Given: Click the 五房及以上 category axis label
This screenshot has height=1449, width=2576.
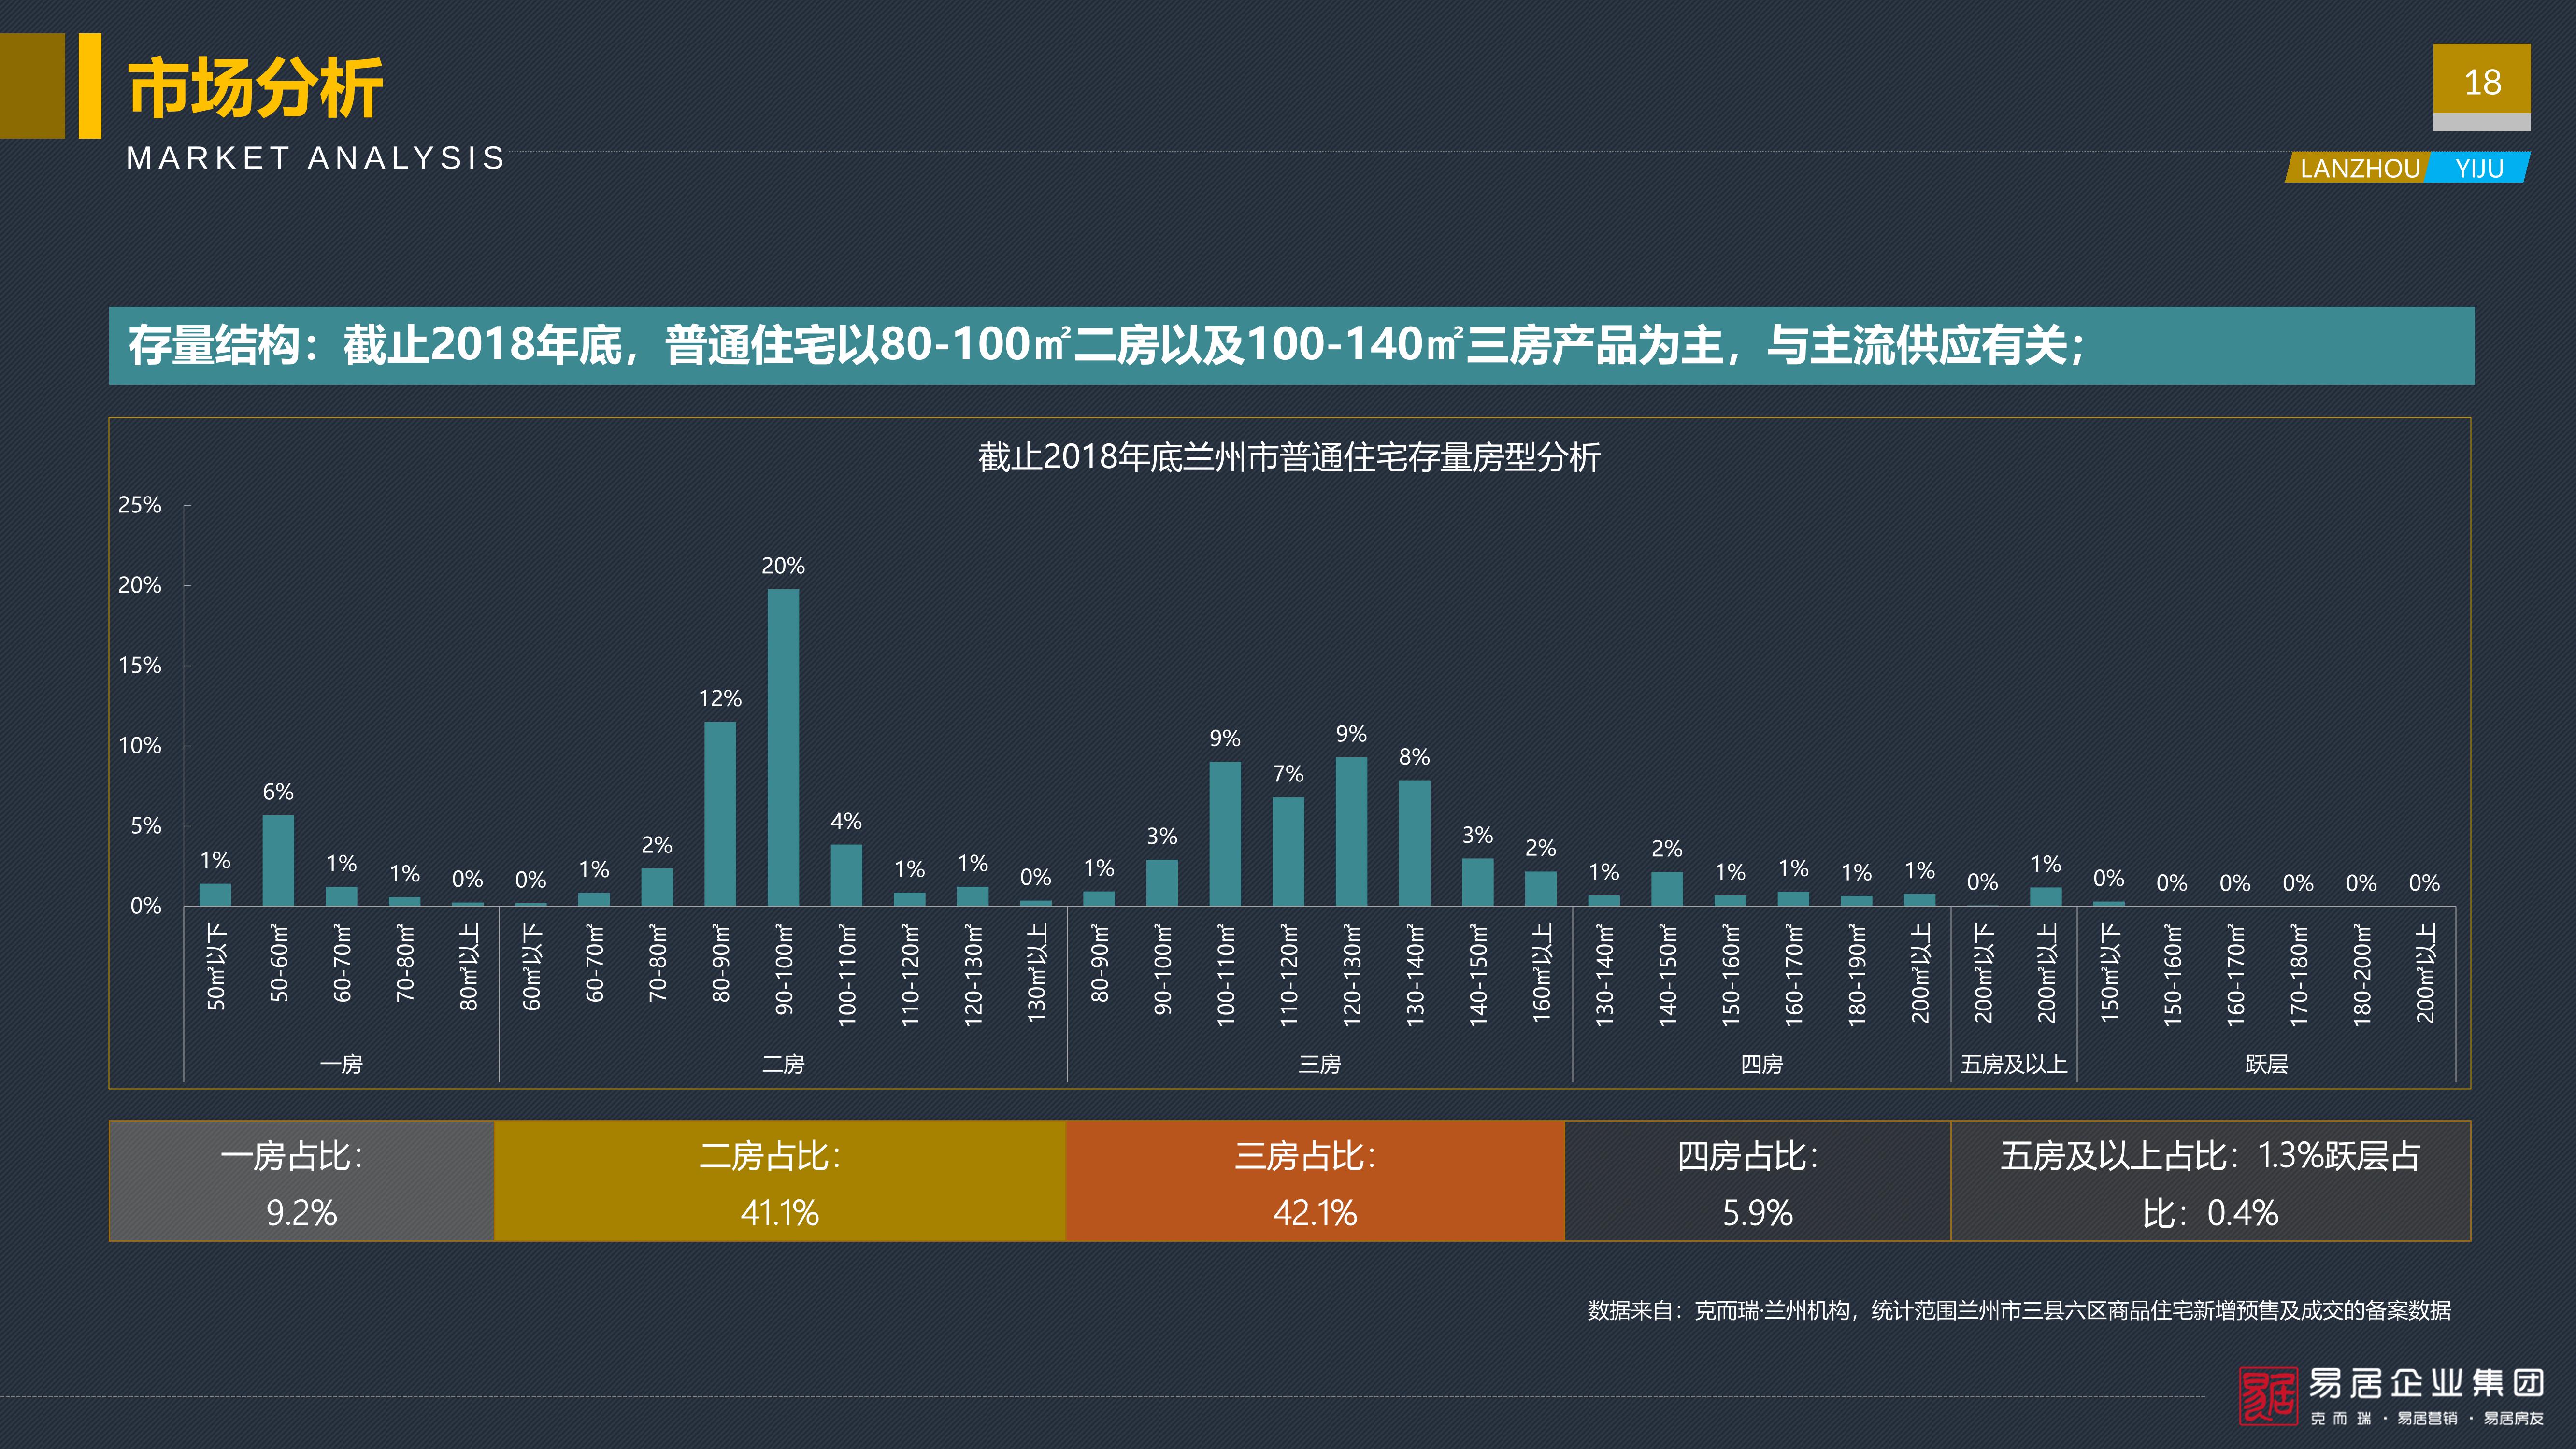Looking at the screenshot, I should click(x=2013, y=1064).
